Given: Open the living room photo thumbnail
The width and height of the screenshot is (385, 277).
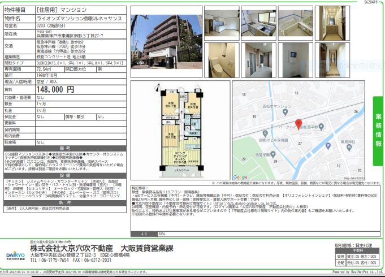Looking at the screenshot, I should pos(222,23).
